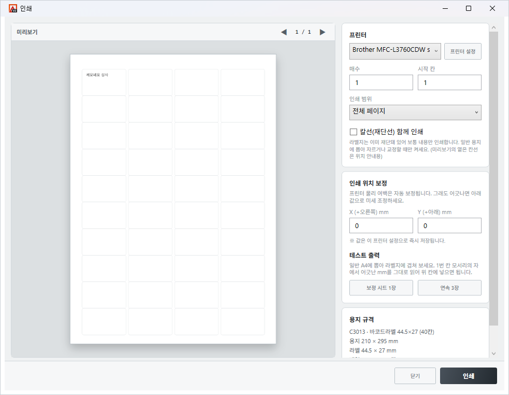Screen dimensions: 509x395
Task: Enable 칼선(재단선) 함께 인쇄 checkbox
Action: coord(354,132)
